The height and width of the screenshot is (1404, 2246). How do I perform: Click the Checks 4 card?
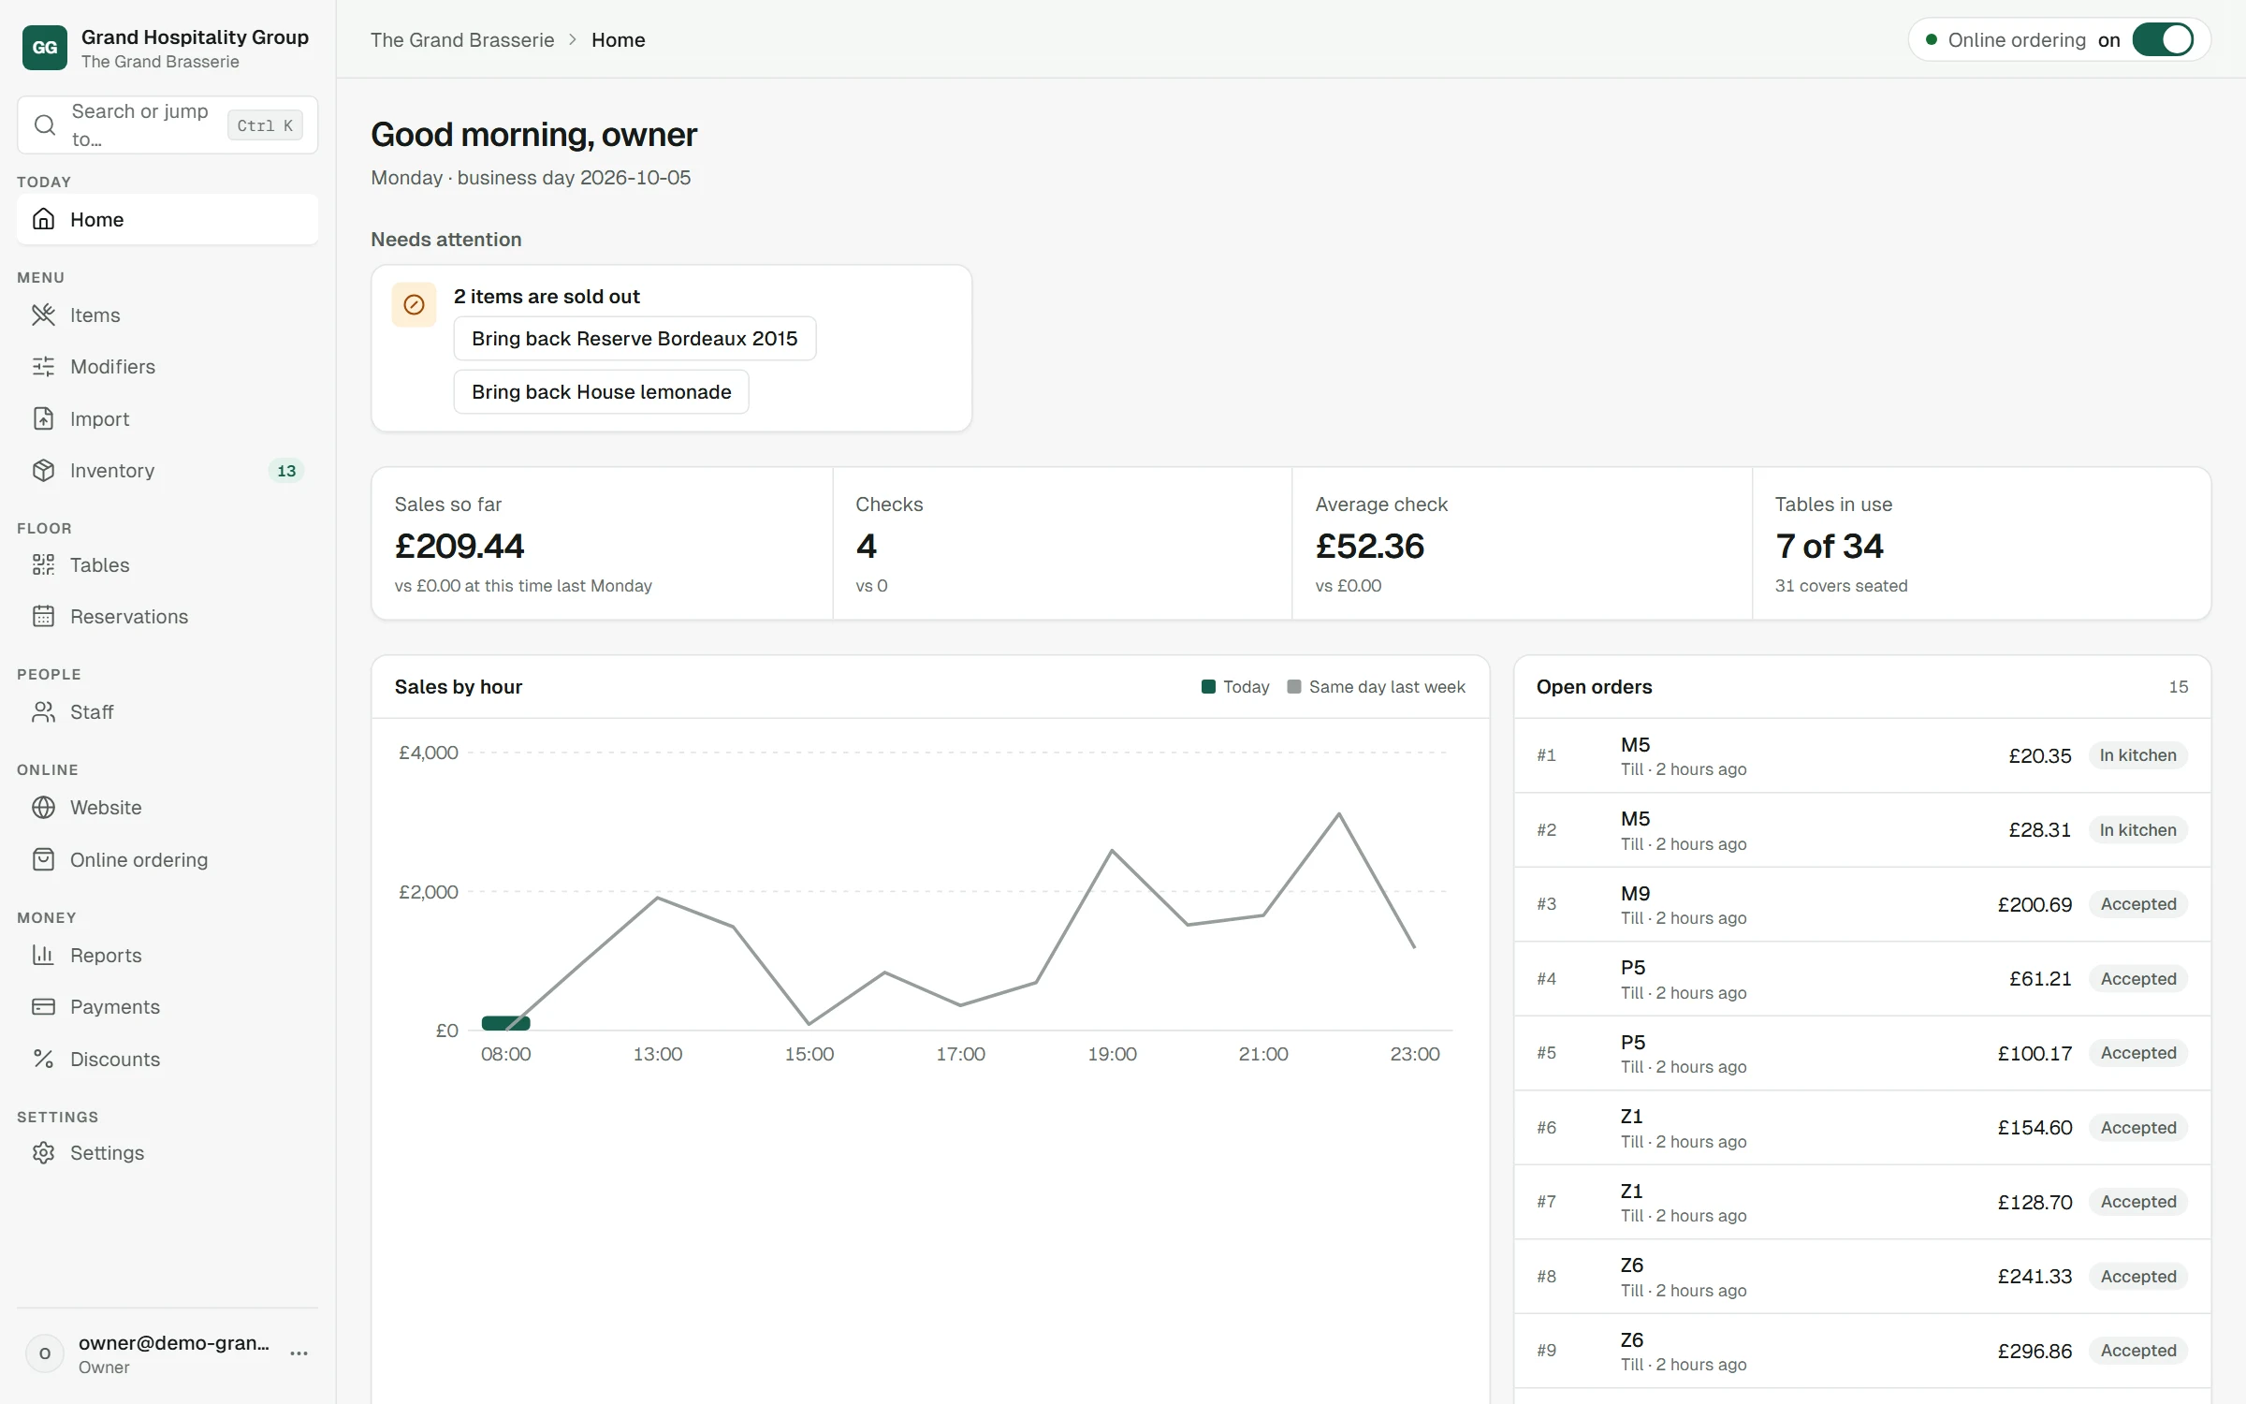coord(1062,543)
